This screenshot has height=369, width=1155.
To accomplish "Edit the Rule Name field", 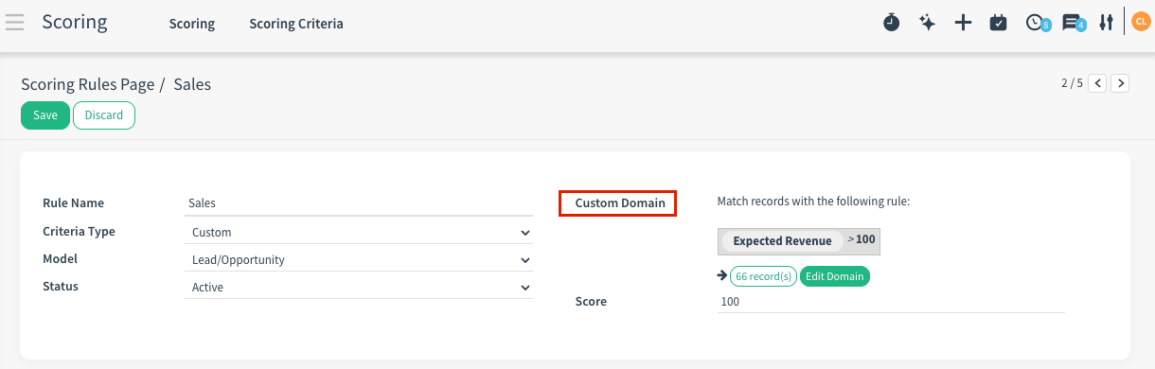I will (358, 202).
